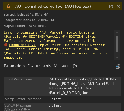124x111 pixels.
Task: Click the Completed time text
Action: [29, 20]
